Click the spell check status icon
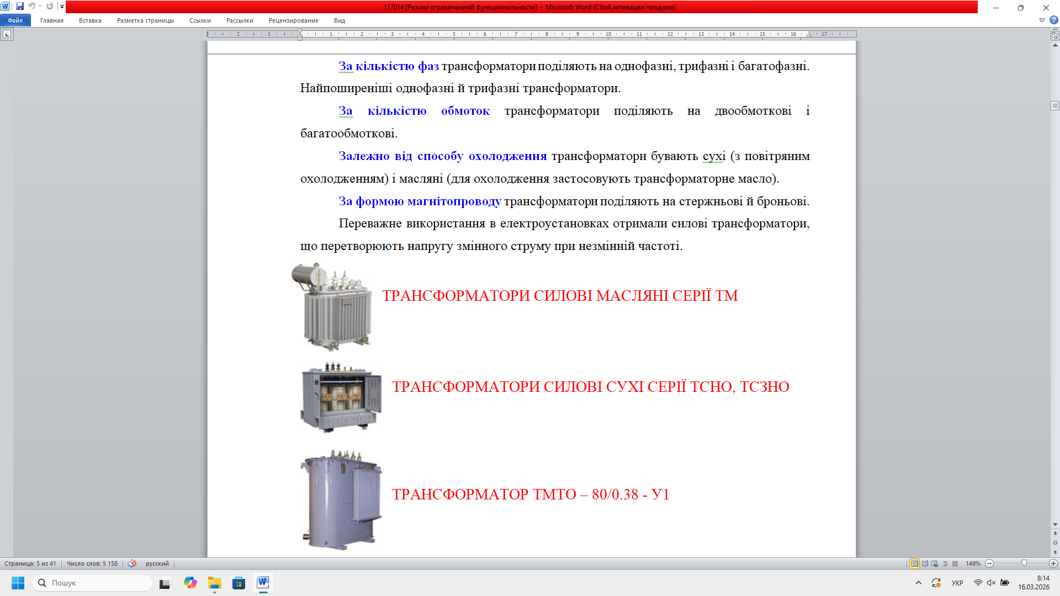The width and height of the screenshot is (1060, 596). pyautogui.click(x=132, y=563)
